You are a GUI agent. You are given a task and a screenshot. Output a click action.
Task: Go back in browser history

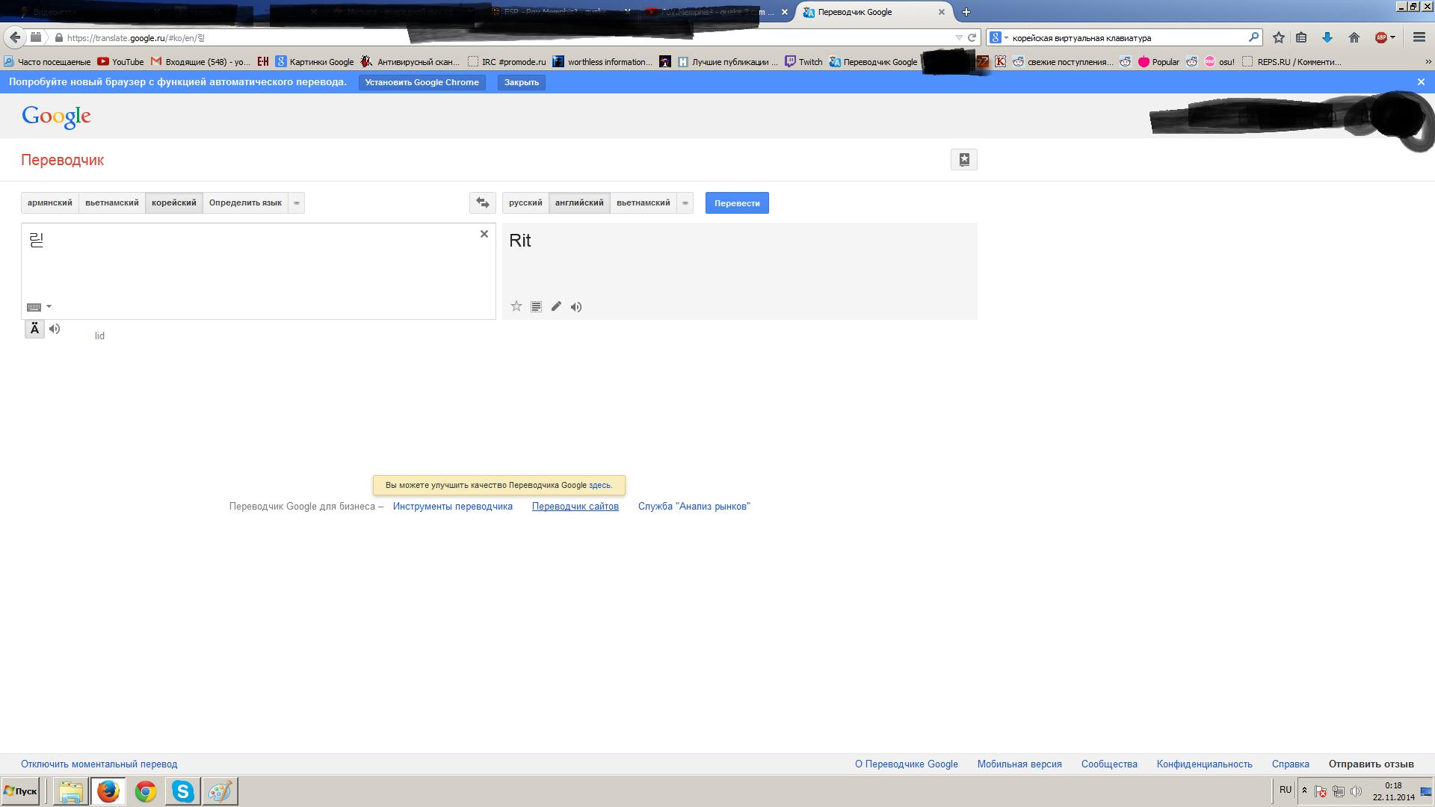(16, 37)
